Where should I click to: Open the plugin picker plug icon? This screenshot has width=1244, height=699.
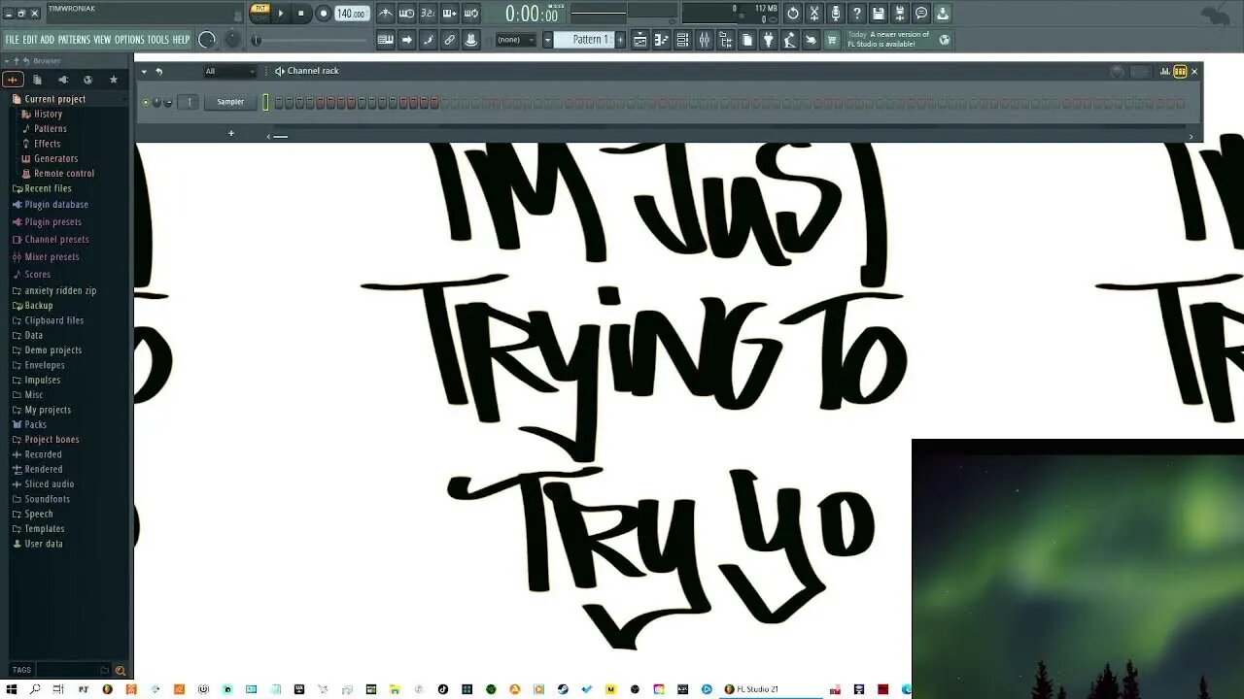[769, 40]
